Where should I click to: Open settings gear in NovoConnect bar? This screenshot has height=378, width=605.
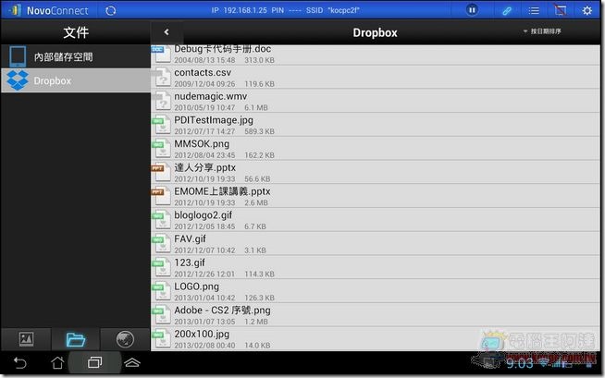[x=587, y=10]
